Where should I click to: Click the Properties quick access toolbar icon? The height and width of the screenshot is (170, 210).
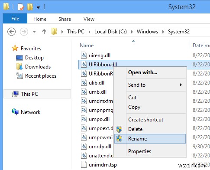(x=21, y=7)
